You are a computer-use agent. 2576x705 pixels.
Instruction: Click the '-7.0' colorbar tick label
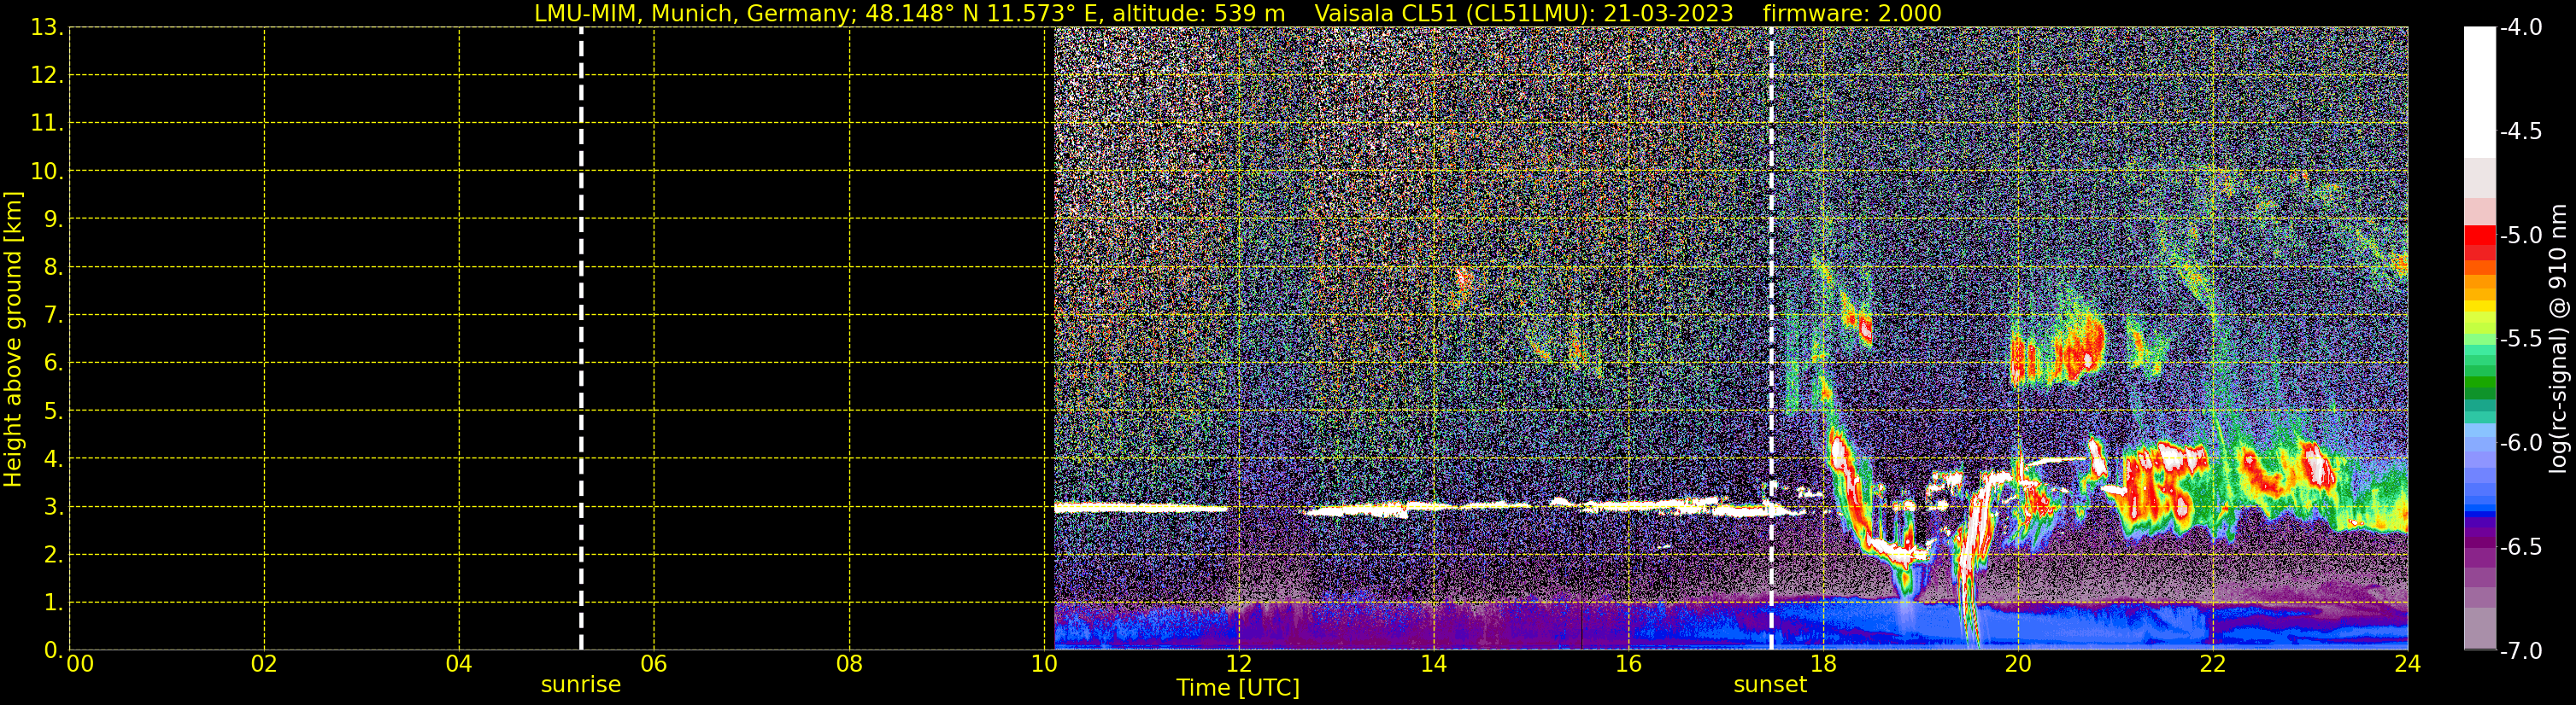2520,650
